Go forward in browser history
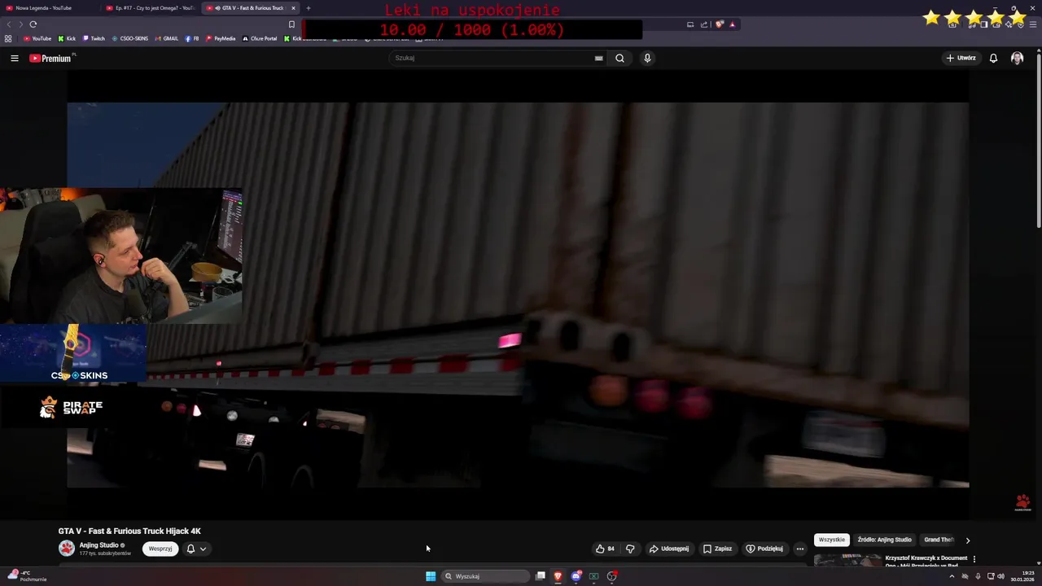Viewport: 1042px width, 586px height. [20, 24]
